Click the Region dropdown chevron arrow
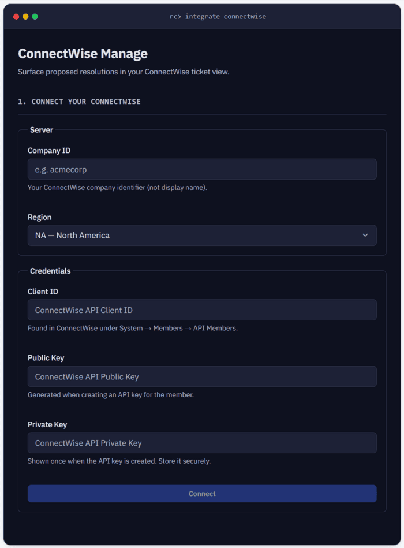Image resolution: width=404 pixels, height=548 pixels. (365, 236)
